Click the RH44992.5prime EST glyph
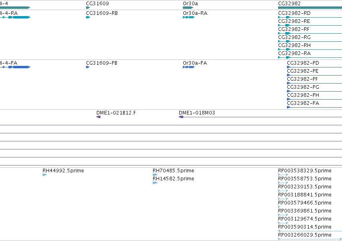 coord(45,175)
